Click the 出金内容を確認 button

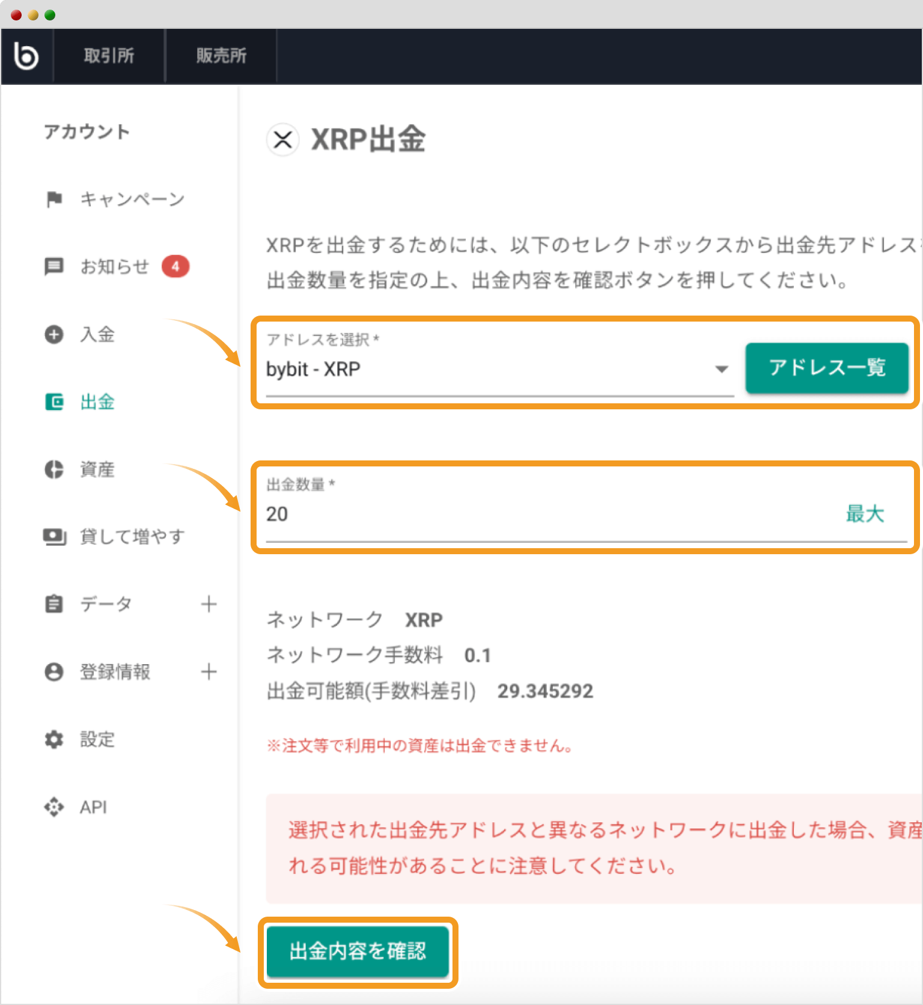tap(358, 952)
